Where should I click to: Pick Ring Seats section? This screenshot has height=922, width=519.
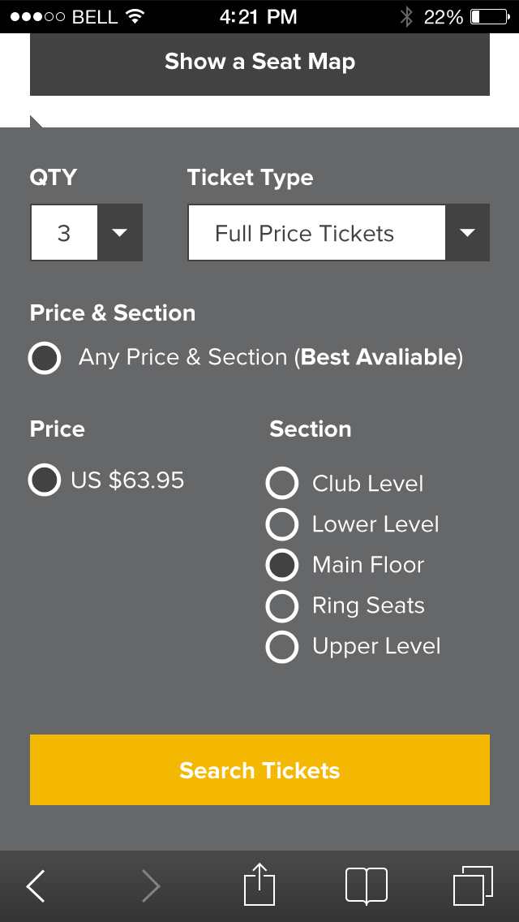[x=282, y=605]
